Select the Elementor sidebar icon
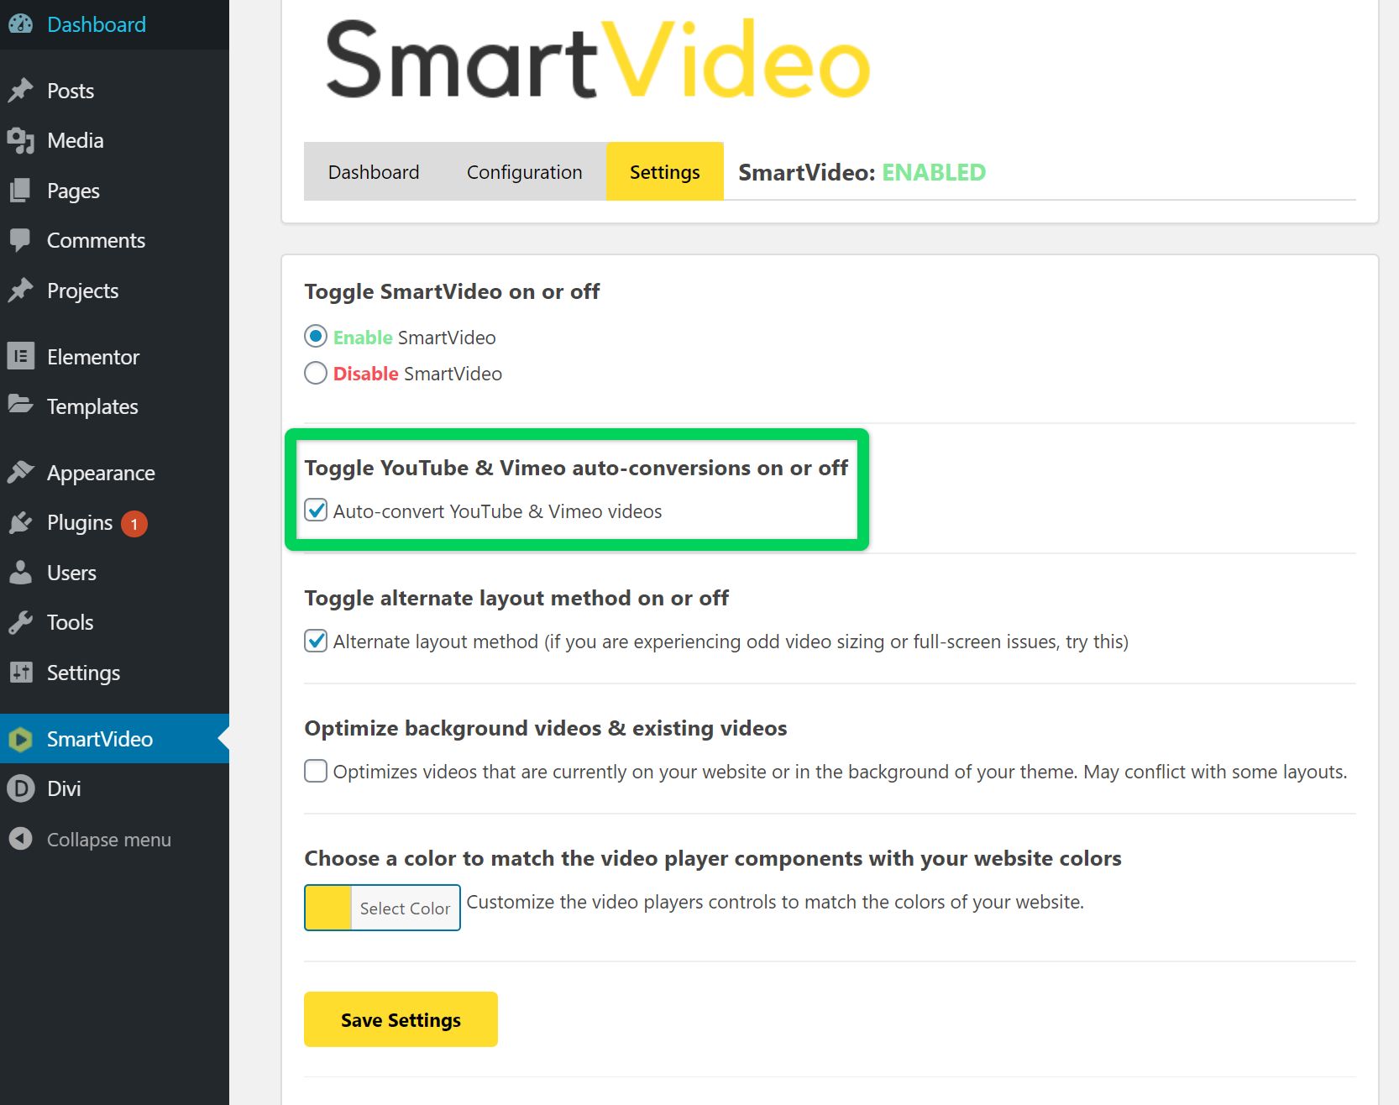This screenshot has height=1105, width=1399. [x=22, y=356]
